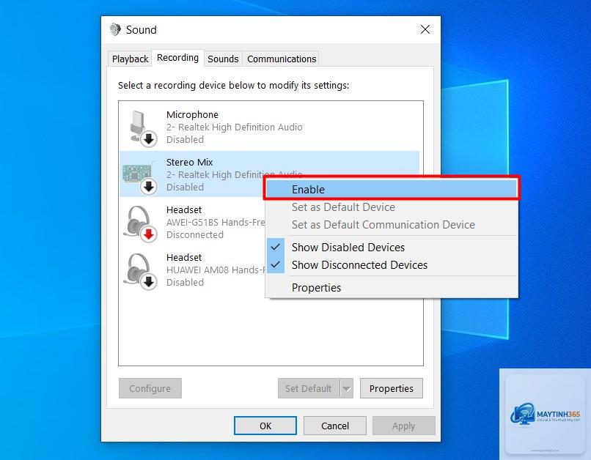Click the Set Default button
The image size is (591, 460).
coord(309,388)
